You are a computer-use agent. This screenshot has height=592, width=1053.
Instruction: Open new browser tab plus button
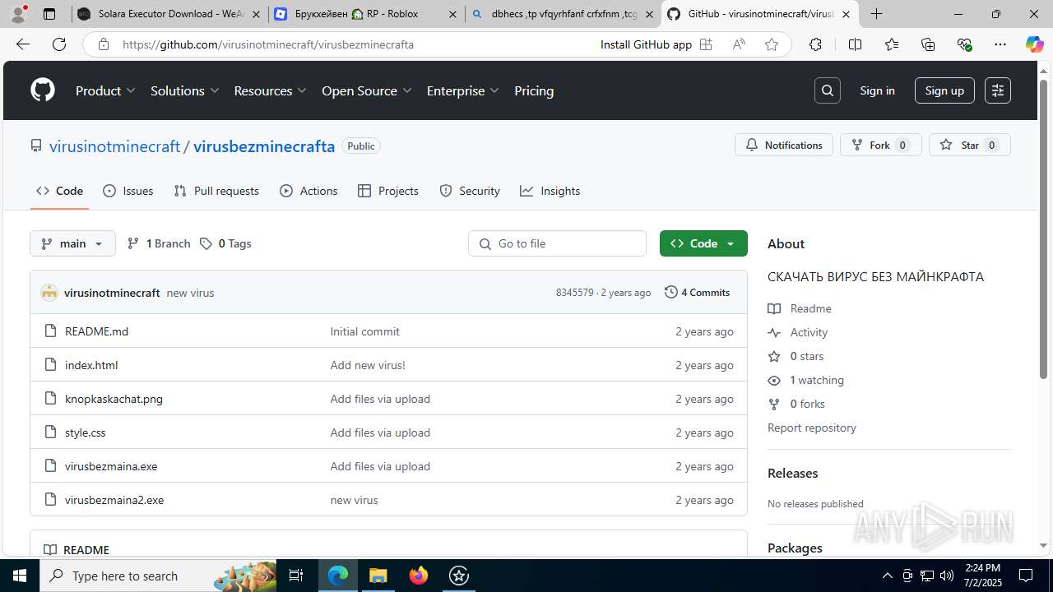tap(877, 14)
